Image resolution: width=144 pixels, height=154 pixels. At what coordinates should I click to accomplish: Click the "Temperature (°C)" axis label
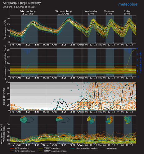click(5, 29)
